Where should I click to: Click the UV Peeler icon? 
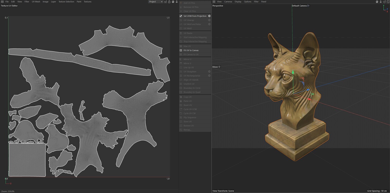tap(181, 33)
